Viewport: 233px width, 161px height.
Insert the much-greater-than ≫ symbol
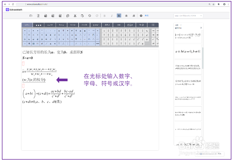coord(59,35)
